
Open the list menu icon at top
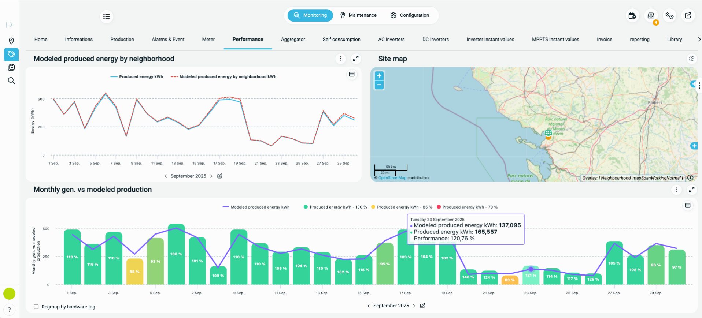pos(106,16)
